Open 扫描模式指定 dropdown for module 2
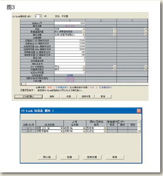This screenshot has width=163, height=176. [115, 70]
